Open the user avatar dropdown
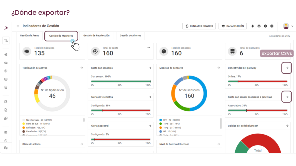 tap(288, 26)
